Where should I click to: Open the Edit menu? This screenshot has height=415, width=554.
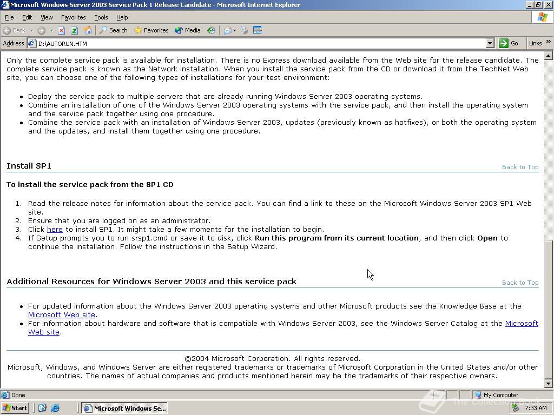[27, 17]
